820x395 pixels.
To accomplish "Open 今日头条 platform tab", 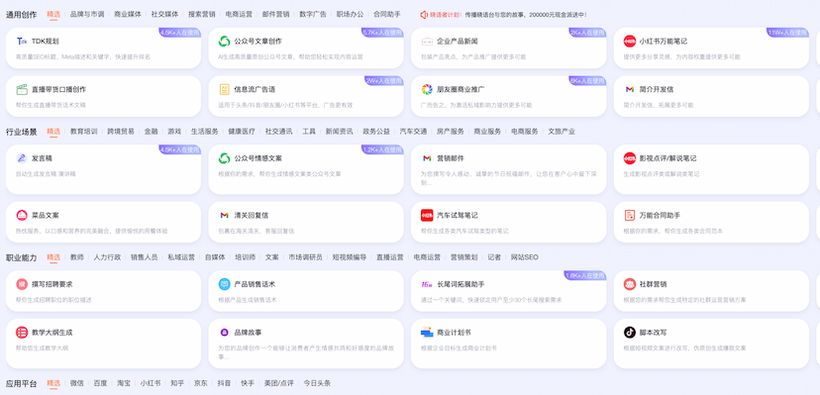I will coord(317,383).
